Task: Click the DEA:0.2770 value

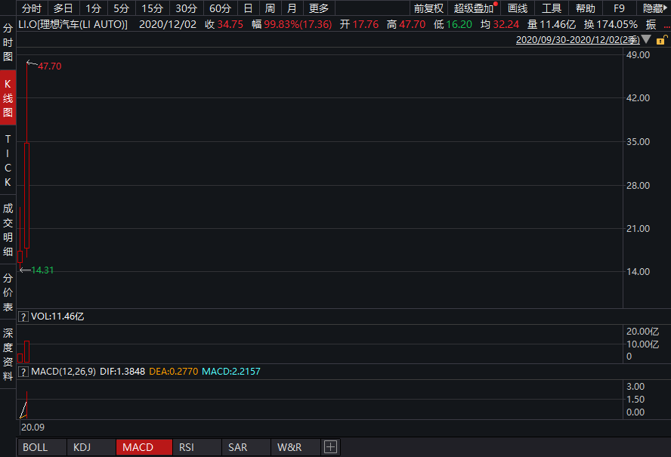Action: (173, 372)
